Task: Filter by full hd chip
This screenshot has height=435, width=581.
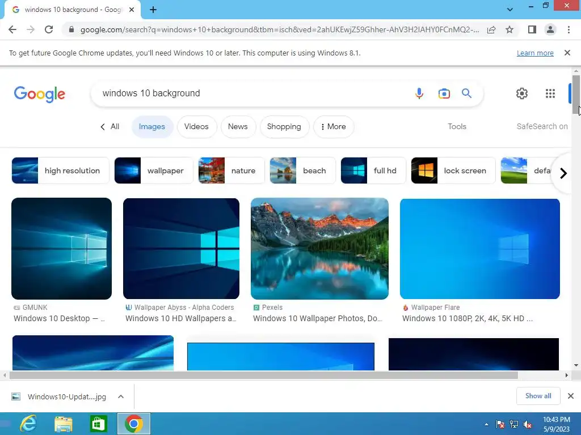Action: [x=373, y=170]
